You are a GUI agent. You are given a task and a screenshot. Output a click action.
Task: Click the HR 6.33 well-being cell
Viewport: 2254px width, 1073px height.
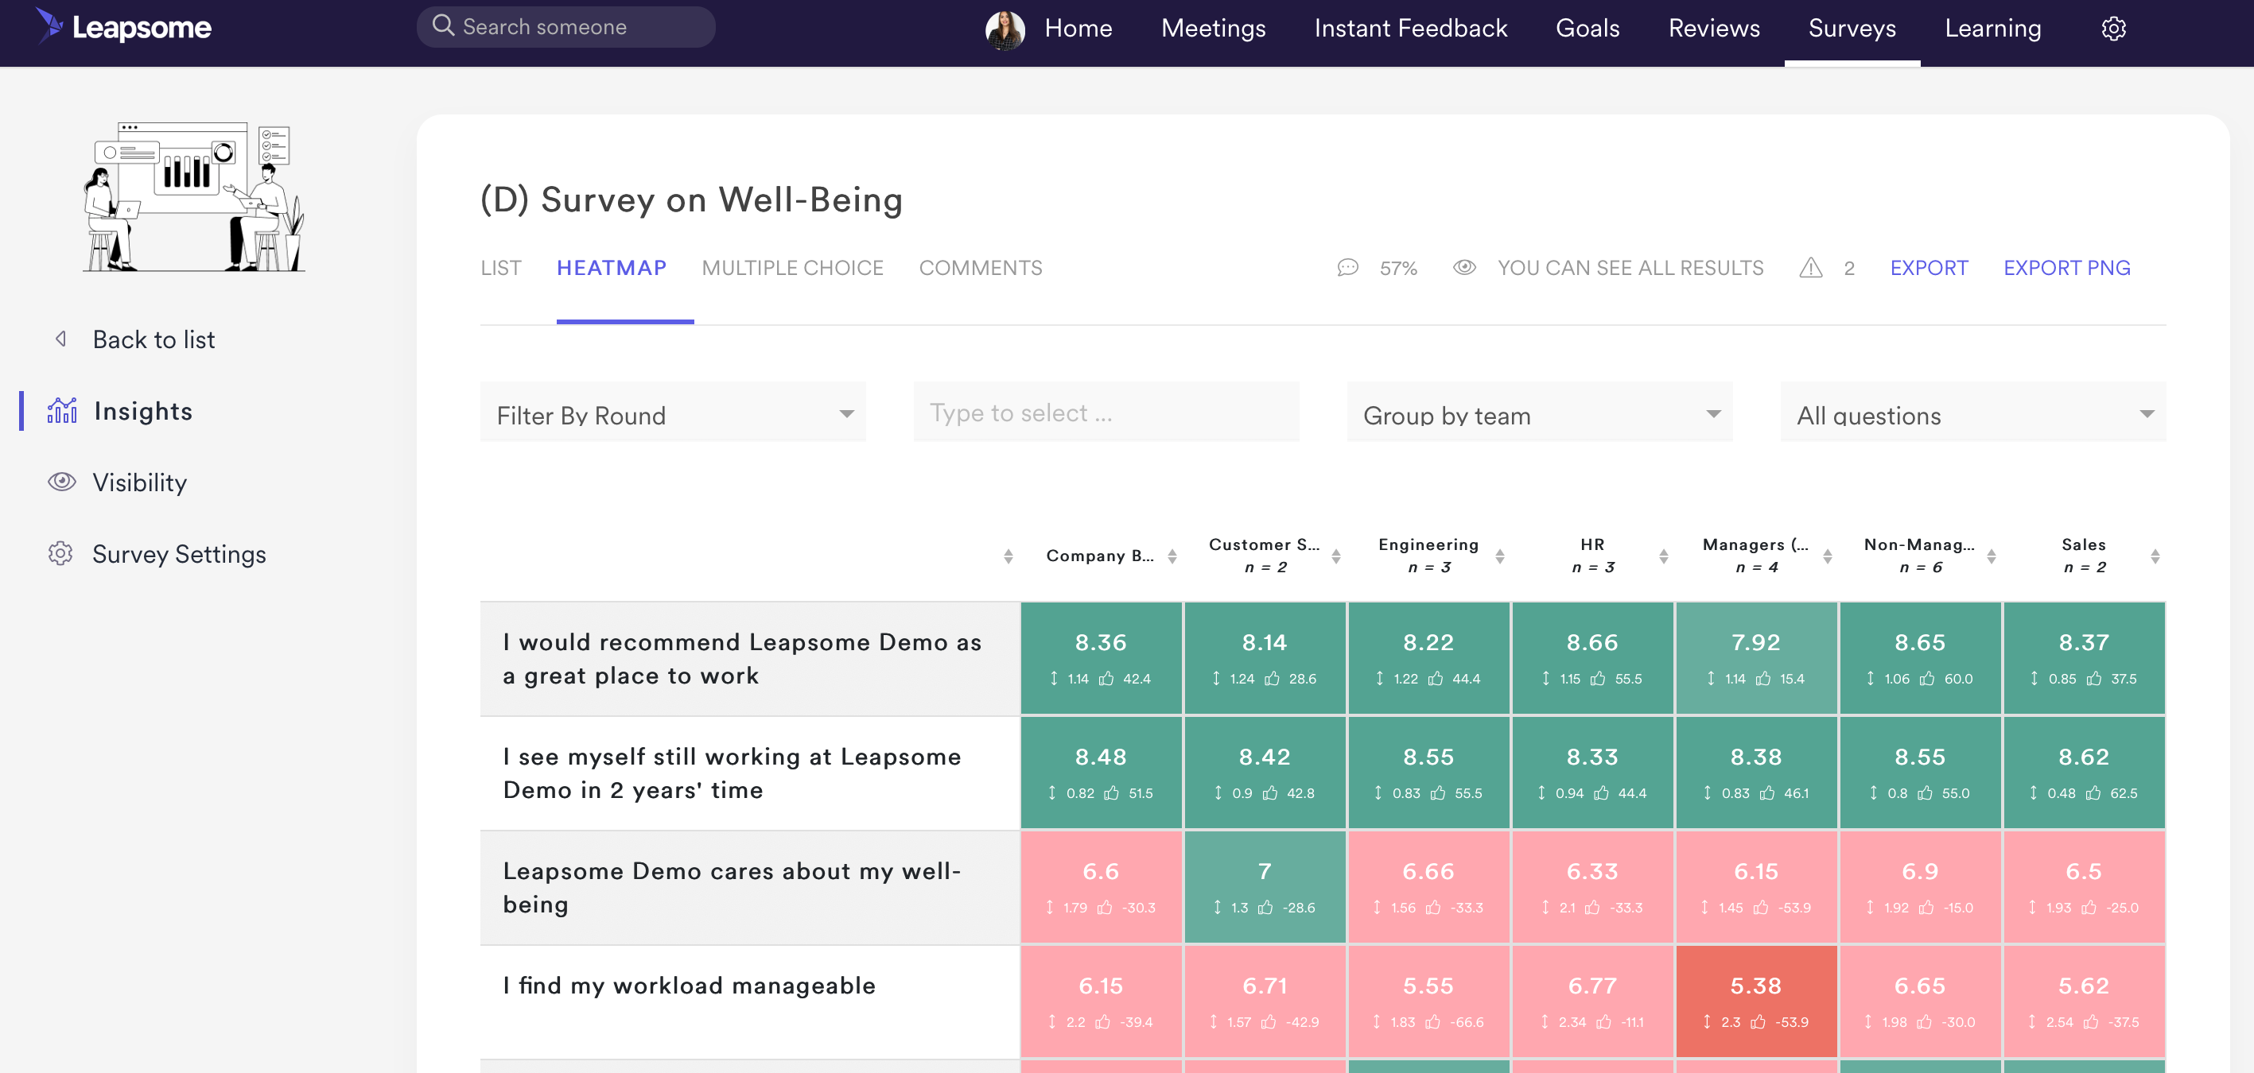[1591, 887]
